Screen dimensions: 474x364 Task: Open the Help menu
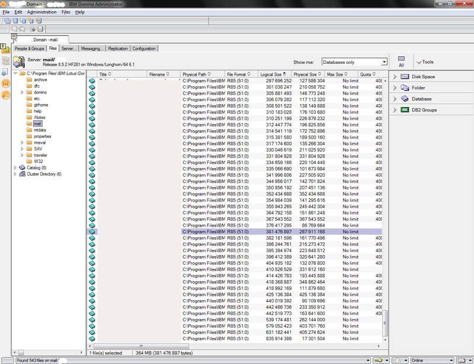[x=80, y=12]
